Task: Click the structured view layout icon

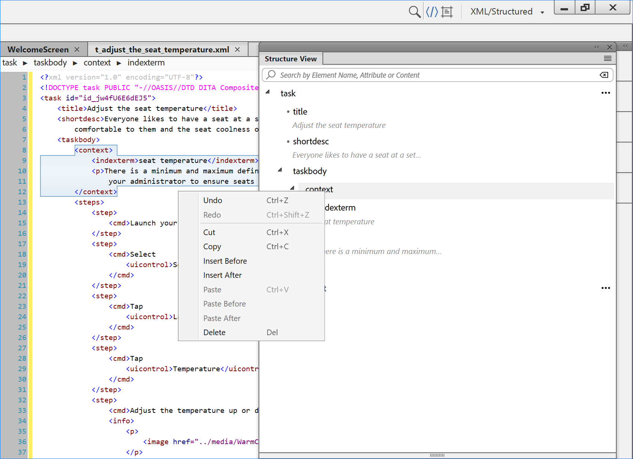Action: (x=447, y=12)
